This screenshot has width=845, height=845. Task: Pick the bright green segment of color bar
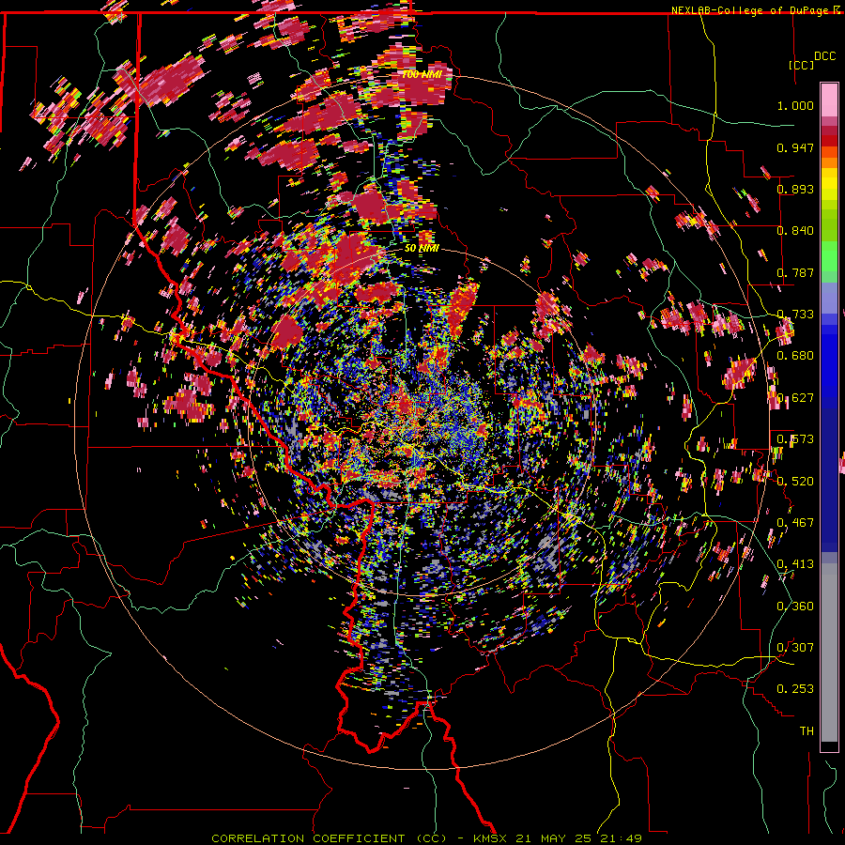(829, 256)
